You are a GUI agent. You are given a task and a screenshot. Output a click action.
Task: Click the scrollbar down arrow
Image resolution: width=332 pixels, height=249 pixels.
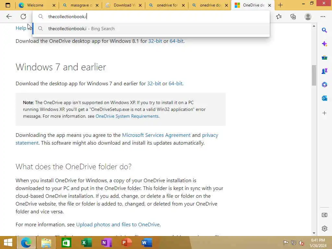point(314,233)
